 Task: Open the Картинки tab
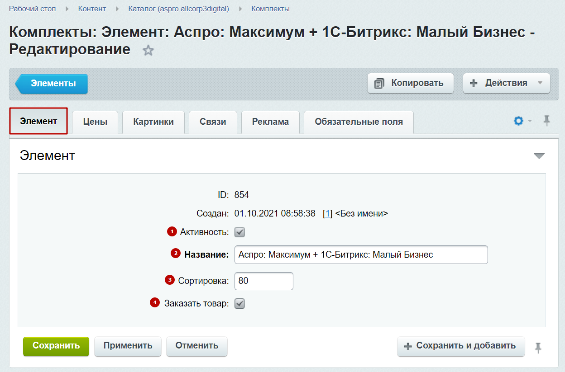click(153, 122)
